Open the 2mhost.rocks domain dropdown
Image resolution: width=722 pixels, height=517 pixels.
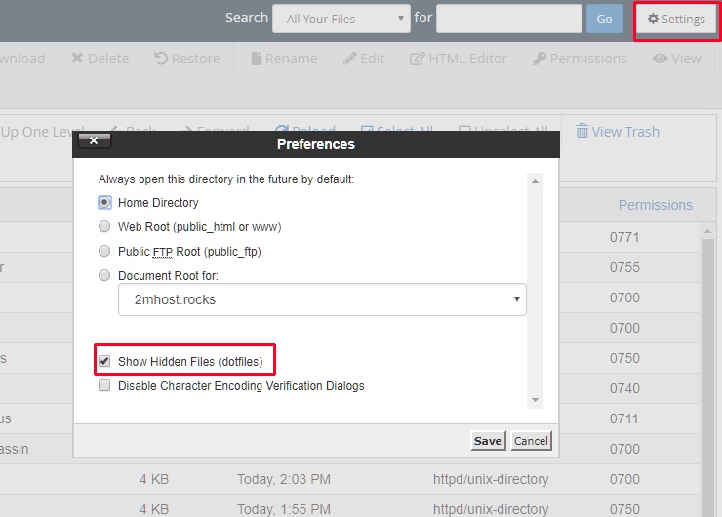(x=322, y=300)
